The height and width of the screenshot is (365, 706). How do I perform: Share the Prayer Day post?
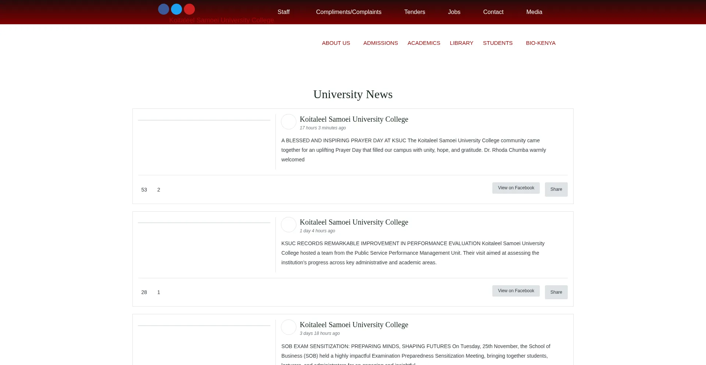[x=556, y=189]
